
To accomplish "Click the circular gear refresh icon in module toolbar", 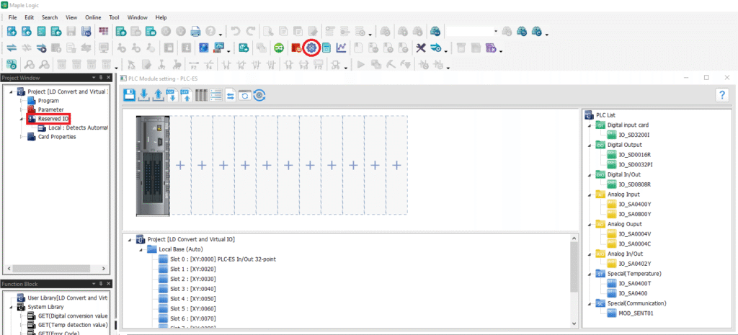I will click(x=259, y=94).
